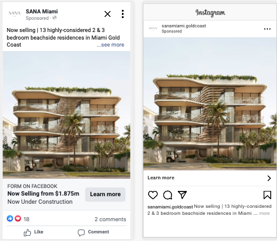Save post with the bookmark icon
Viewport: 277px width, 241px height.
[x=267, y=195]
